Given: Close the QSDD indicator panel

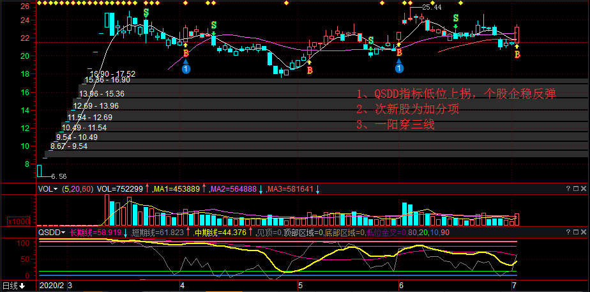Looking at the screenshot, I should pyautogui.click(x=584, y=233).
